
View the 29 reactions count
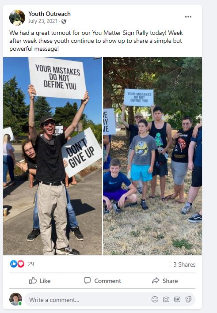pyautogui.click(x=31, y=264)
